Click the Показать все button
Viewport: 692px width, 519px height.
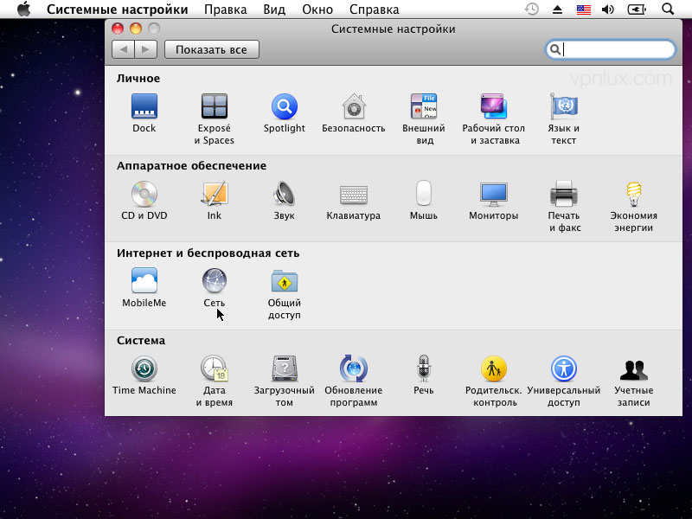(211, 49)
